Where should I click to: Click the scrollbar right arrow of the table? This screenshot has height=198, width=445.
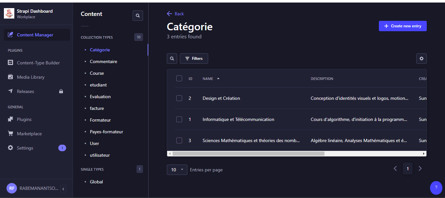[x=424, y=153]
